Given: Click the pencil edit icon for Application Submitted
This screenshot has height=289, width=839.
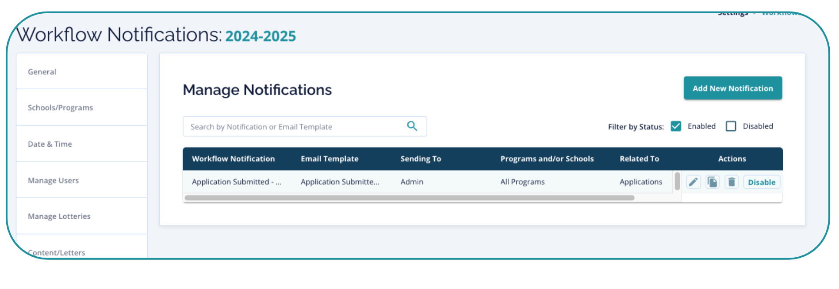Looking at the screenshot, I should point(693,182).
